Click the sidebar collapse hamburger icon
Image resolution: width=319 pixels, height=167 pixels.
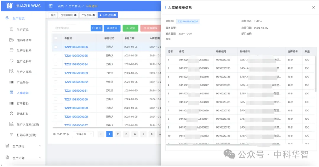tap(51, 6)
